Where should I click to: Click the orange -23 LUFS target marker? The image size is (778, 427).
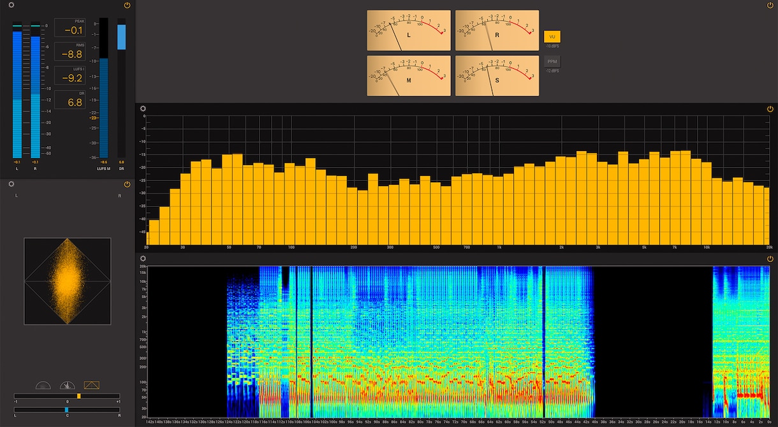coord(93,118)
